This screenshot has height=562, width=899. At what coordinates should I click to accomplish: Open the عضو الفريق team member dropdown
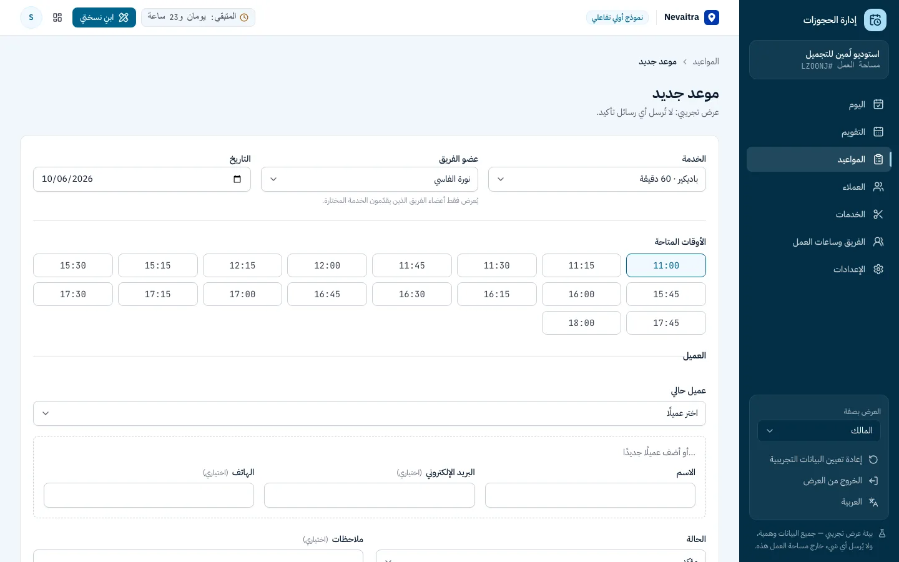click(370, 179)
